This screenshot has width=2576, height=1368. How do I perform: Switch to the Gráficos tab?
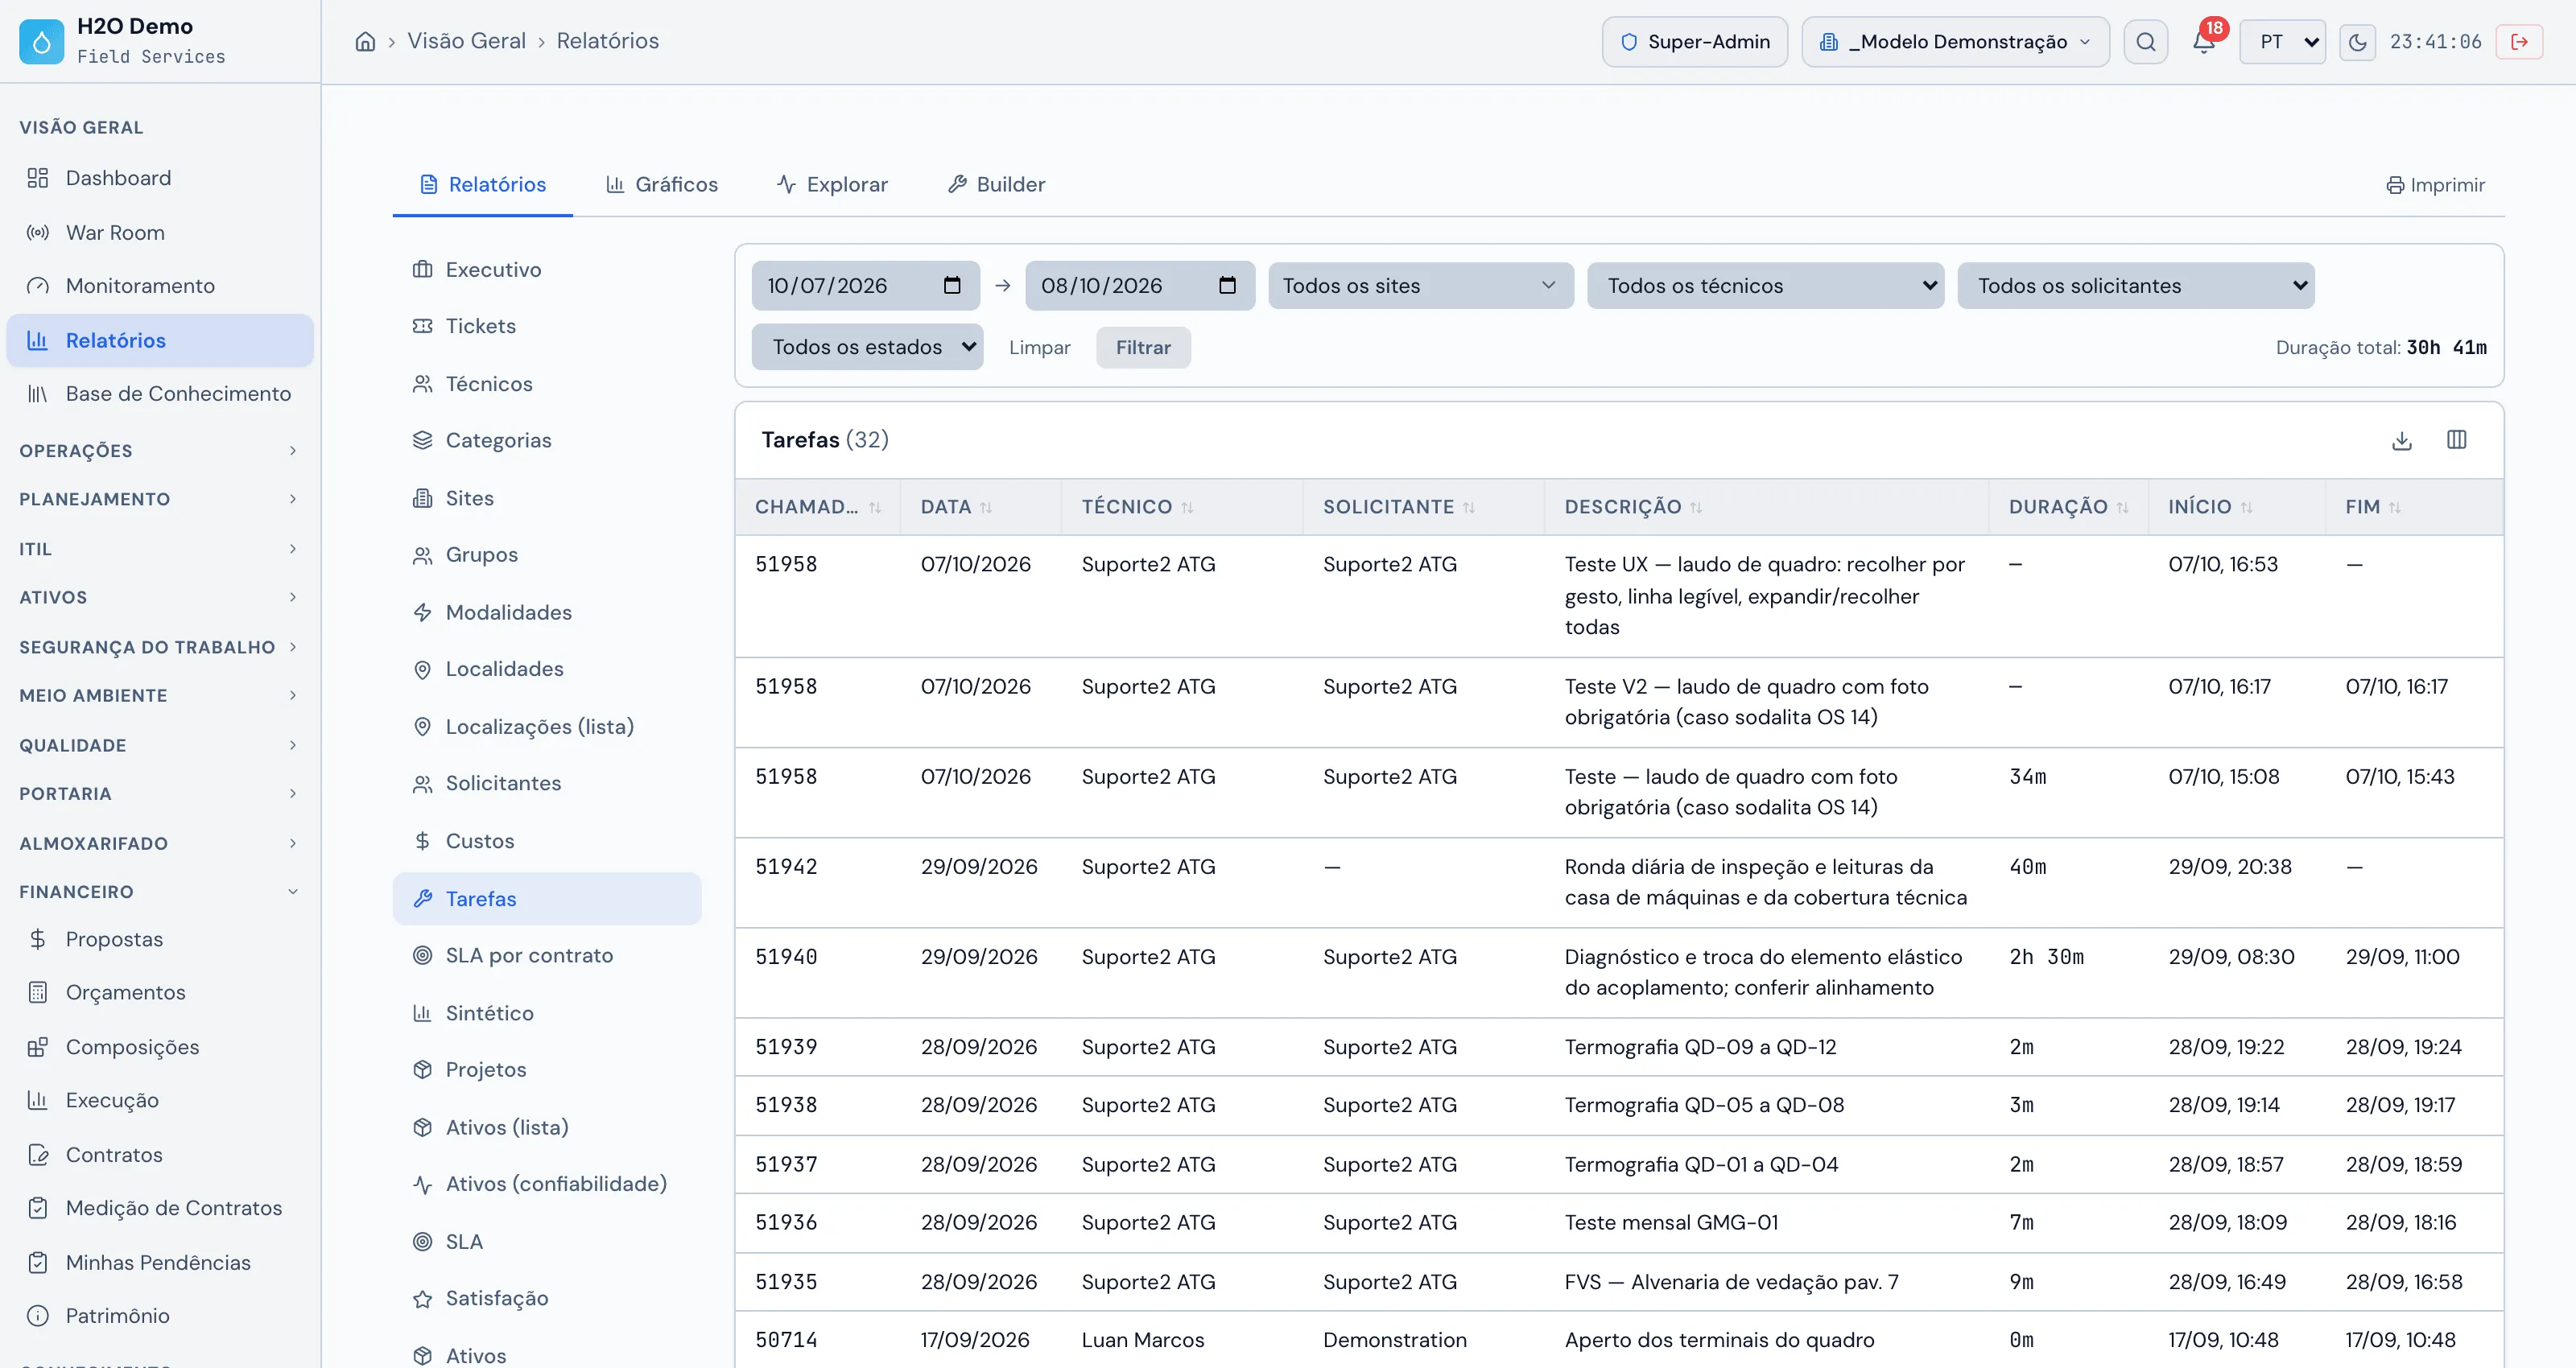pos(662,185)
